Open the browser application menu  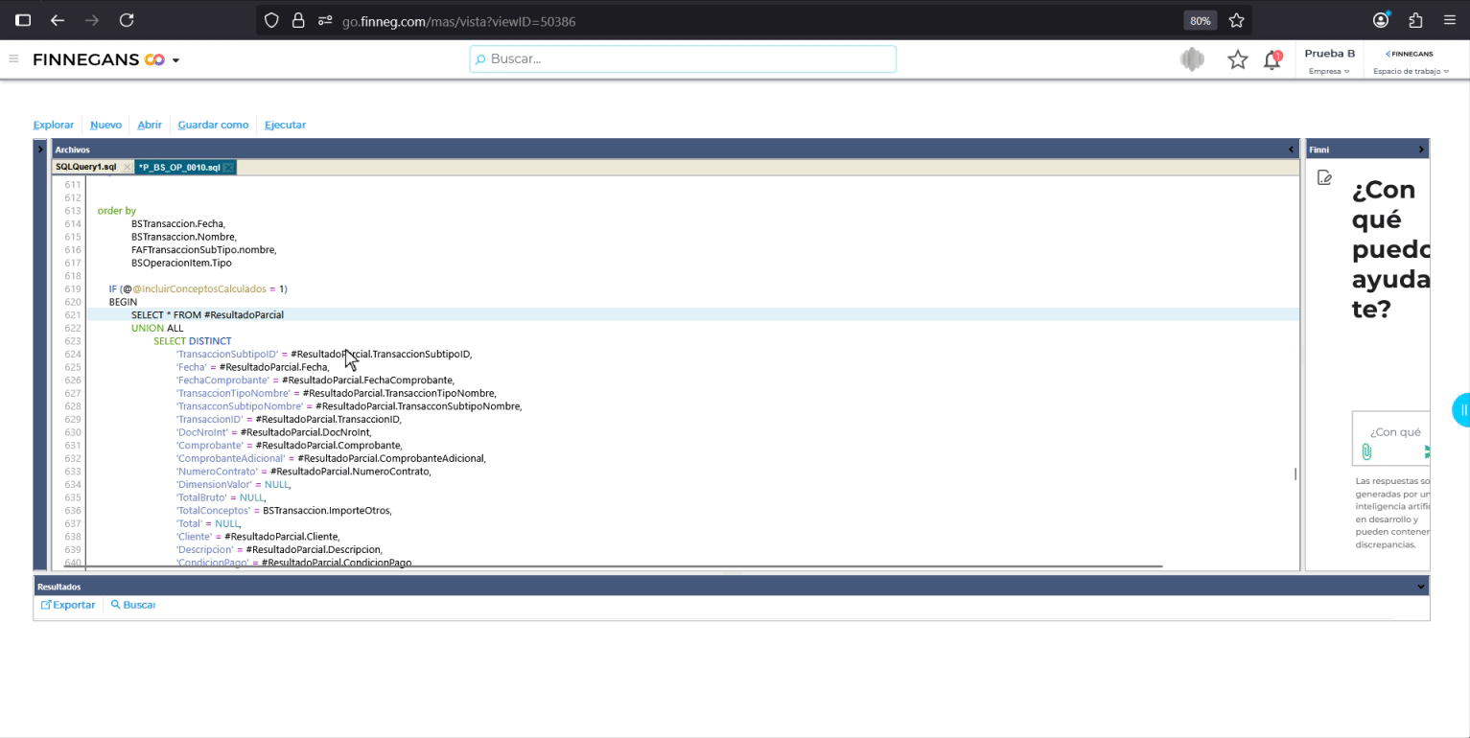coord(1449,20)
